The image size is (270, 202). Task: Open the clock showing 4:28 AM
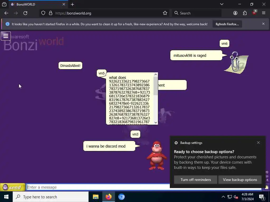247,197
